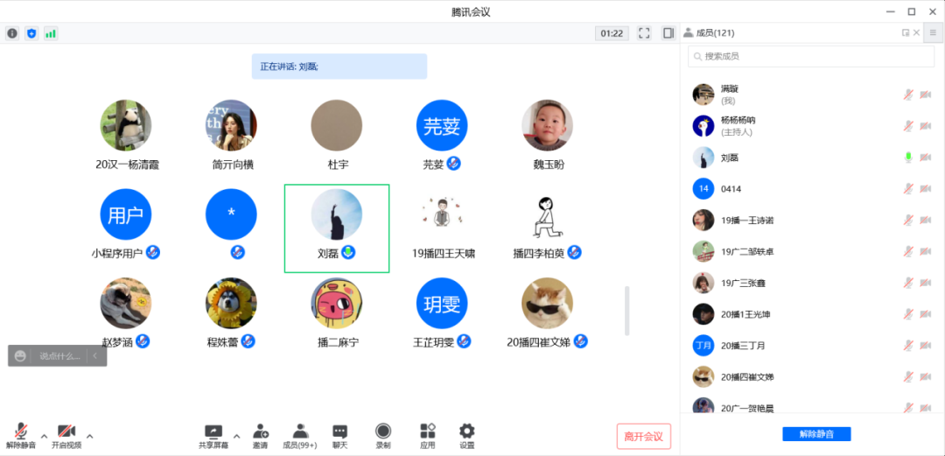Expand audio options arrow next to 解除静音

[44, 435]
